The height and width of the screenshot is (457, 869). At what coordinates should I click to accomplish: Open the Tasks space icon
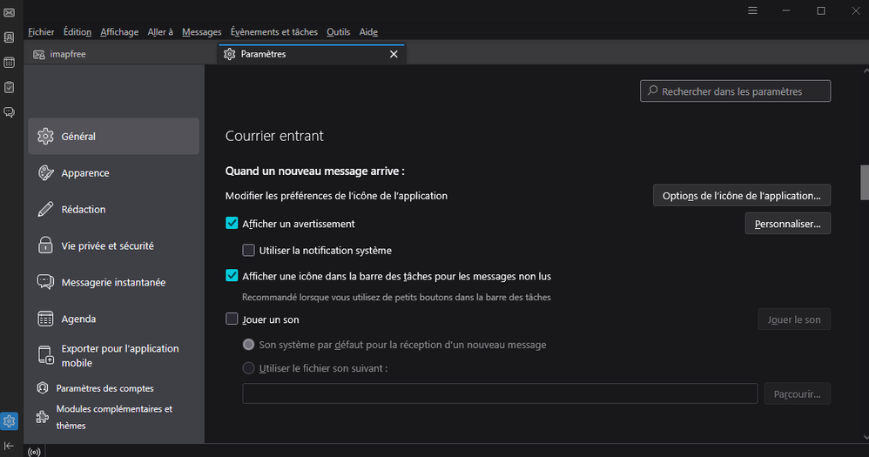click(9, 87)
